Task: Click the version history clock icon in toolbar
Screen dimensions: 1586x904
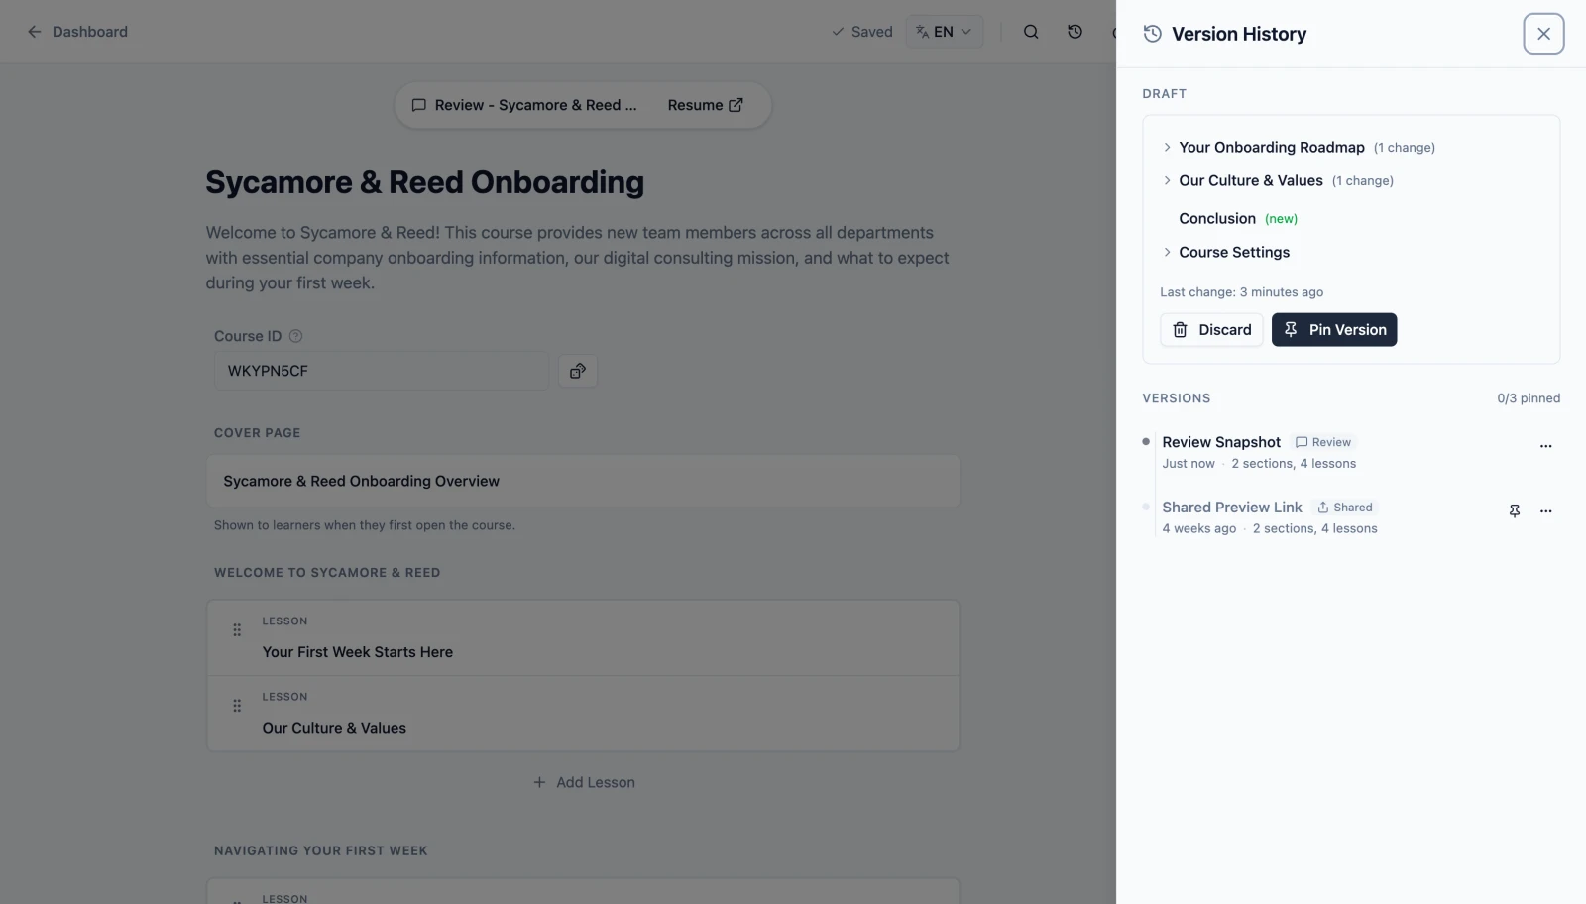Action: tap(1075, 32)
